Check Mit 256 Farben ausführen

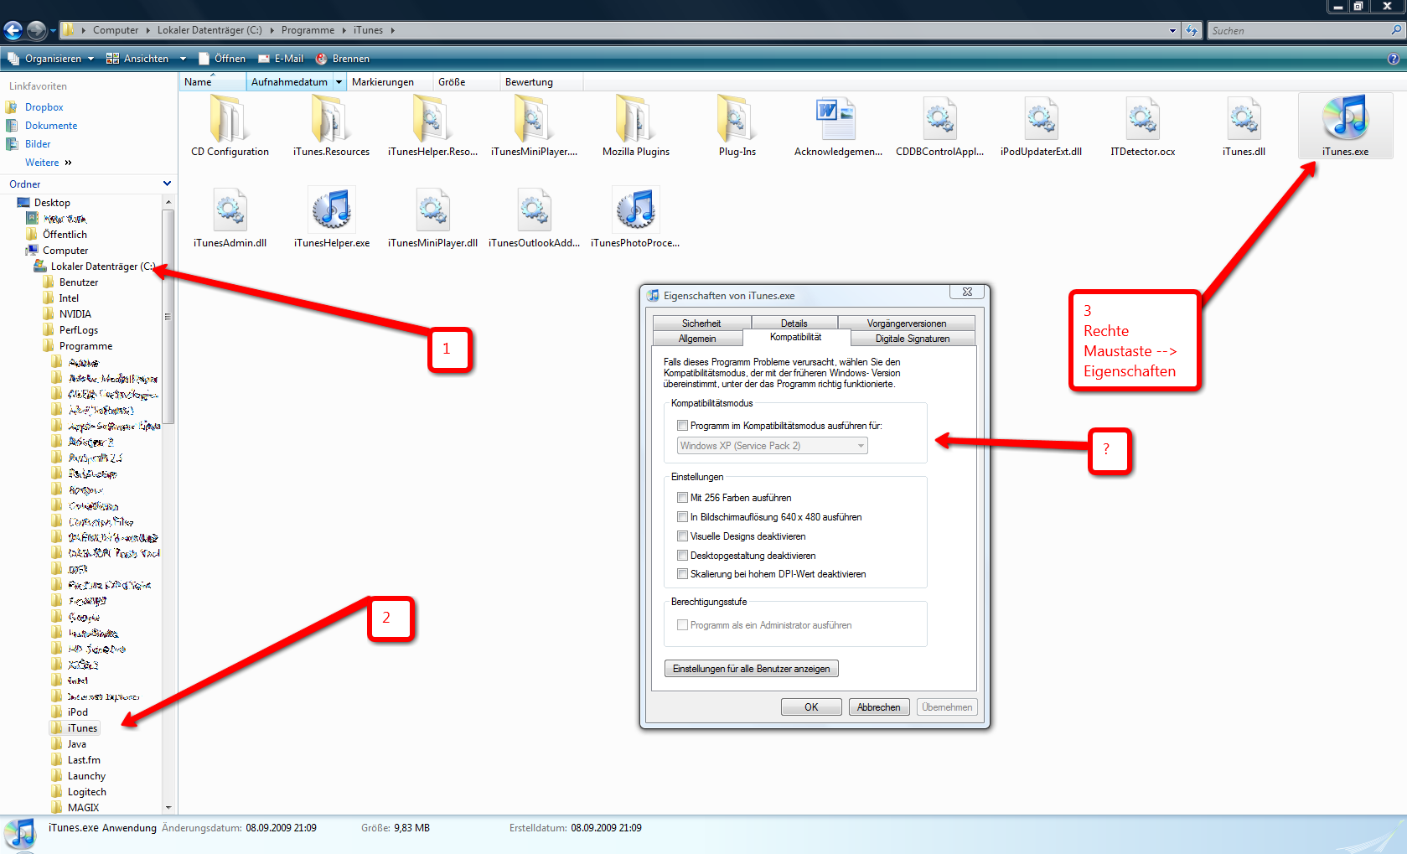click(682, 498)
